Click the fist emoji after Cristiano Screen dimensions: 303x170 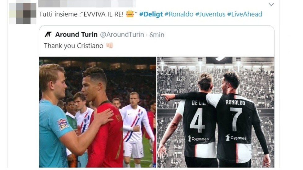(x=109, y=45)
